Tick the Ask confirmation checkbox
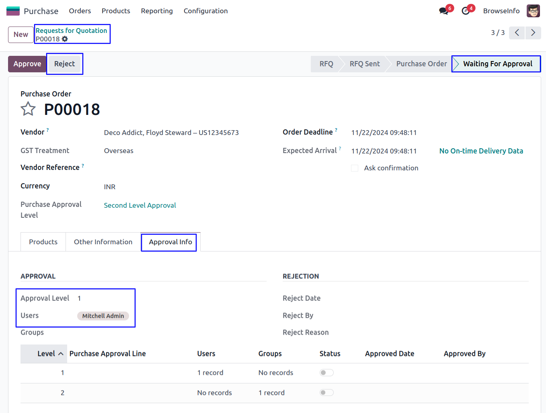This screenshot has width=546, height=413. (355, 168)
